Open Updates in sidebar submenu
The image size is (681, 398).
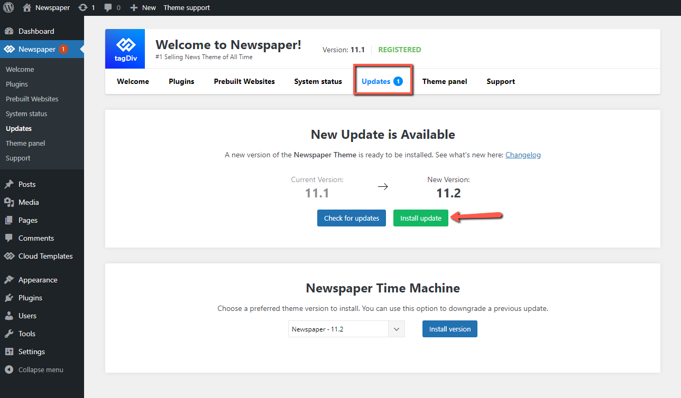(19, 128)
